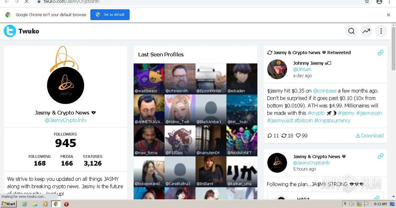Click the Set as default button
396x208 pixels.
tap(110, 15)
